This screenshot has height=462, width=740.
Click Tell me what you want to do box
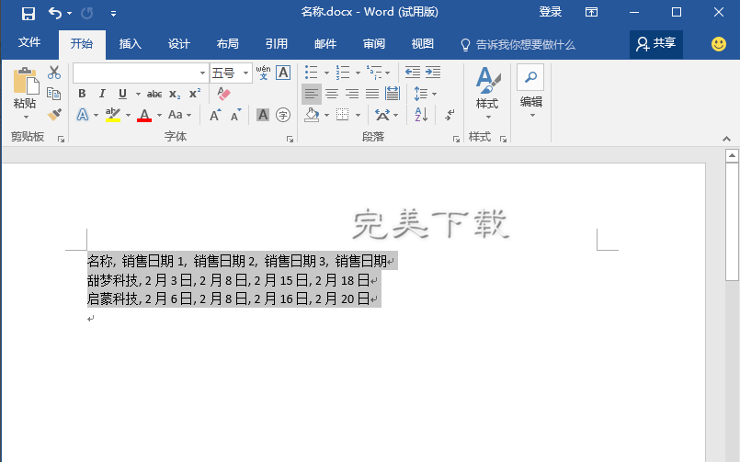(518, 45)
